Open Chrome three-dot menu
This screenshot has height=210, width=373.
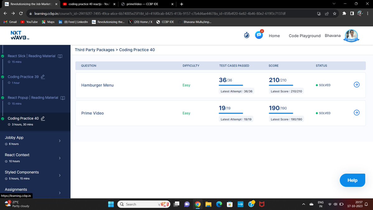[x=367, y=14]
